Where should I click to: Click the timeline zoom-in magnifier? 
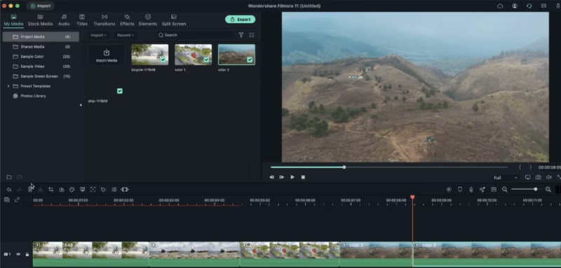[x=548, y=190]
